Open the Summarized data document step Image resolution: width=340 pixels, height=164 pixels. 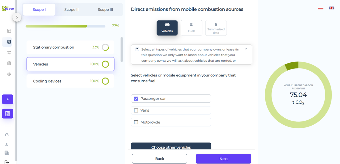point(216,28)
